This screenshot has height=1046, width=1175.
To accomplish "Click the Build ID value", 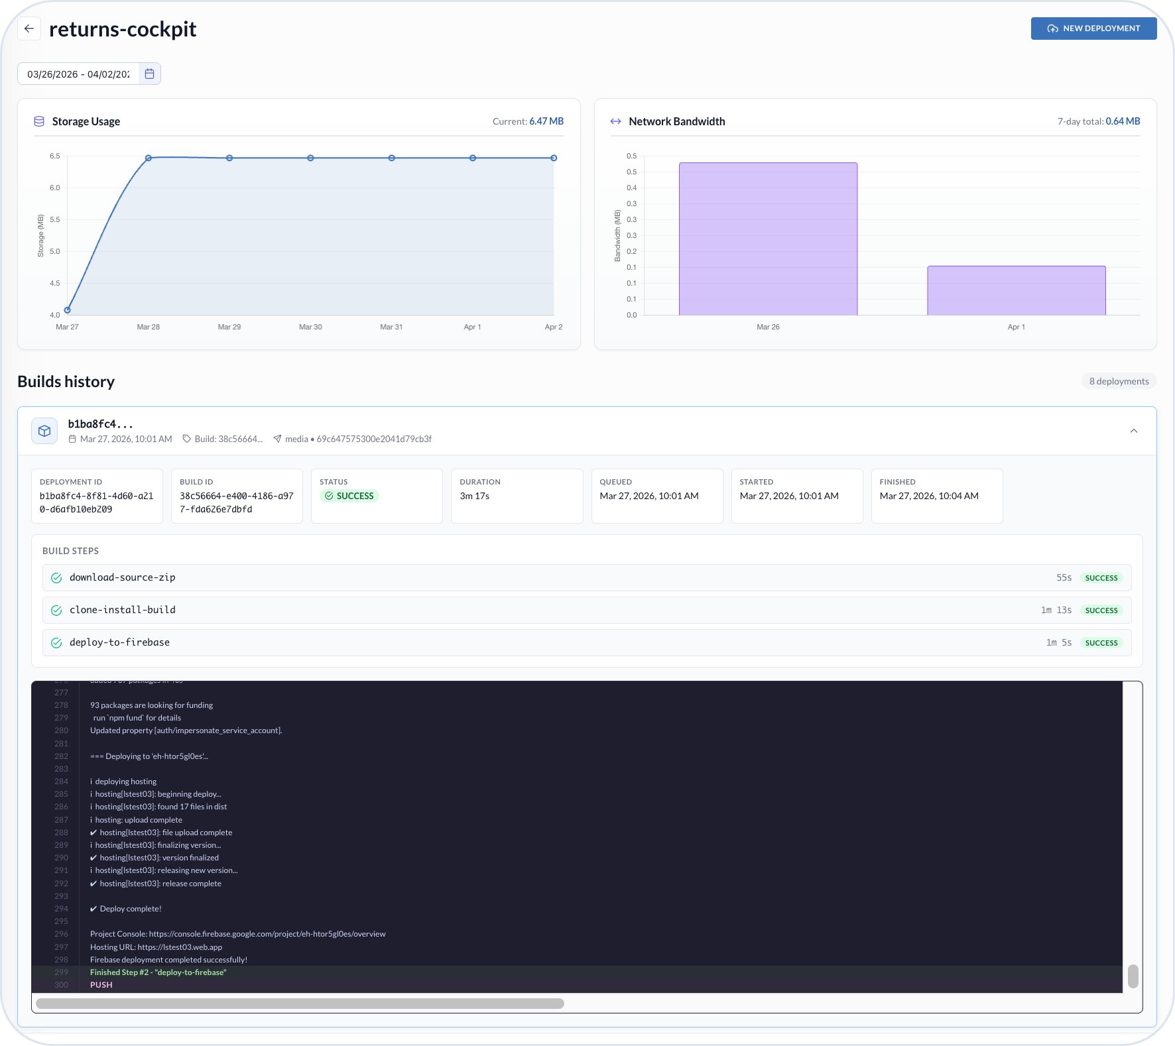I will coord(237,502).
